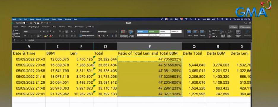
Task: Click the Comments button
Action: pos(245,27)
